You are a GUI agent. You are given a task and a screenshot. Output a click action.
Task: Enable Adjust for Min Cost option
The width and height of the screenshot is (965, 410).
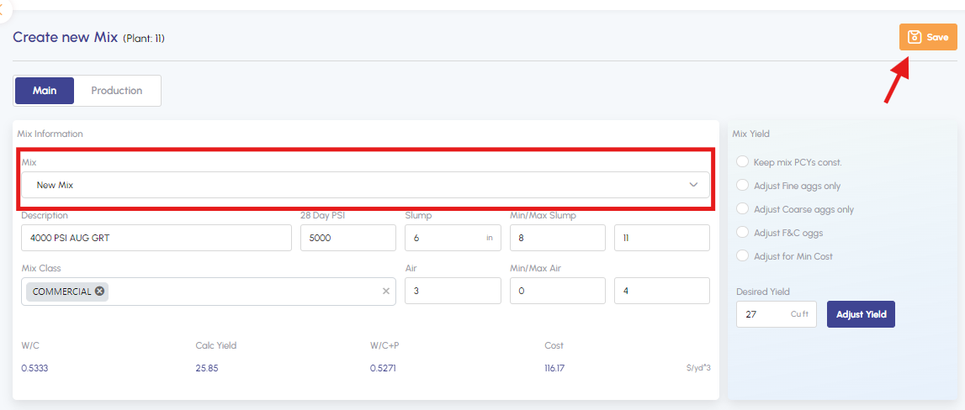[742, 256]
